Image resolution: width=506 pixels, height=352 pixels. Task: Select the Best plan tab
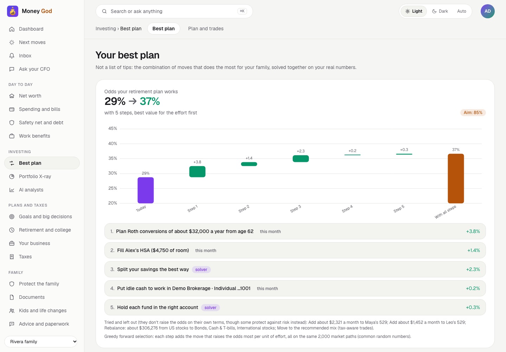coord(164,29)
